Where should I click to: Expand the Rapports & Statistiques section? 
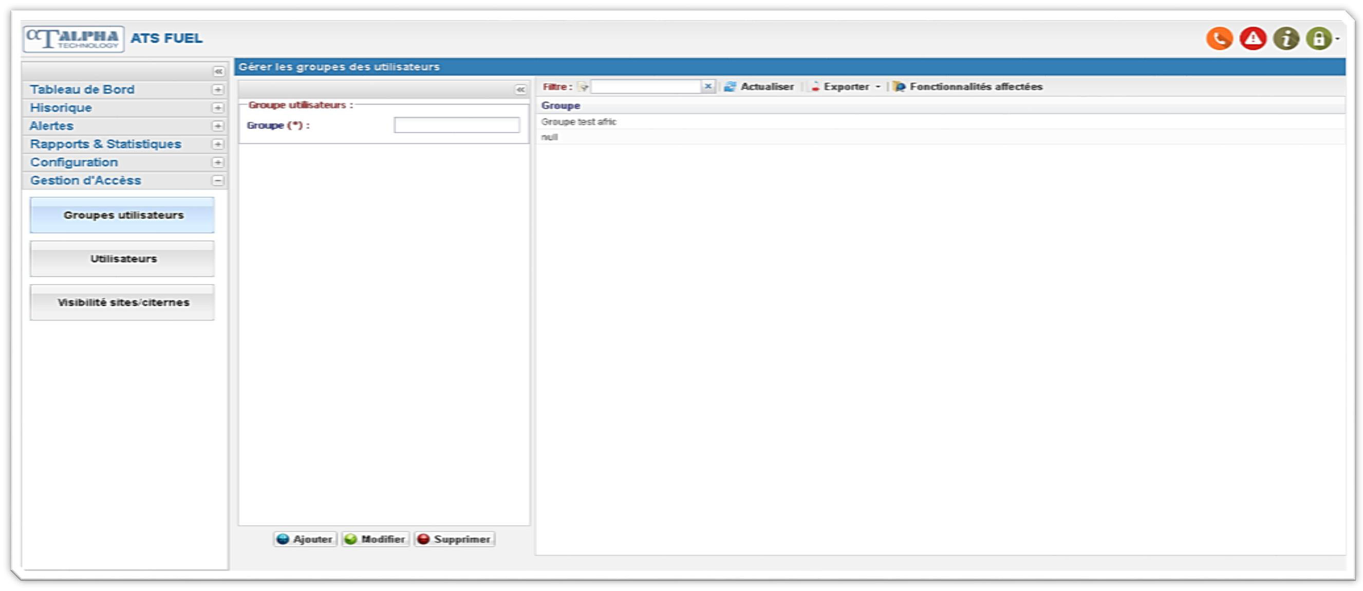point(217,144)
